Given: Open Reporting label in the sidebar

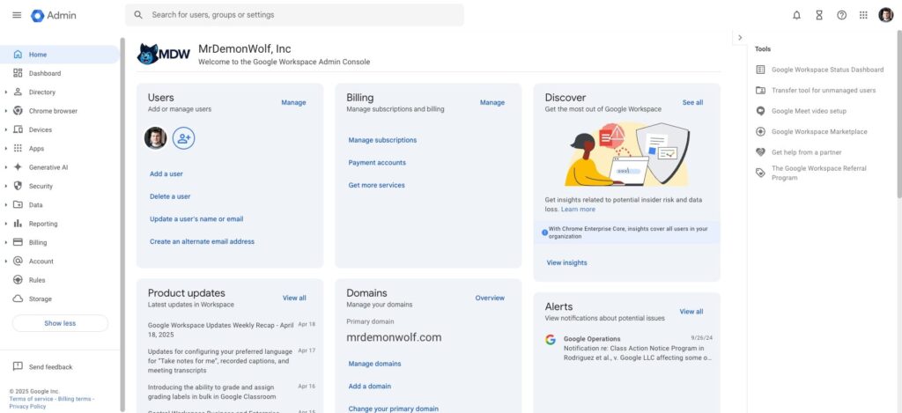Looking at the screenshot, I should coord(43,224).
